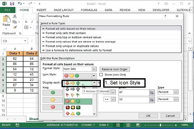
Task: Click the OK button
Action: pos(148,116)
